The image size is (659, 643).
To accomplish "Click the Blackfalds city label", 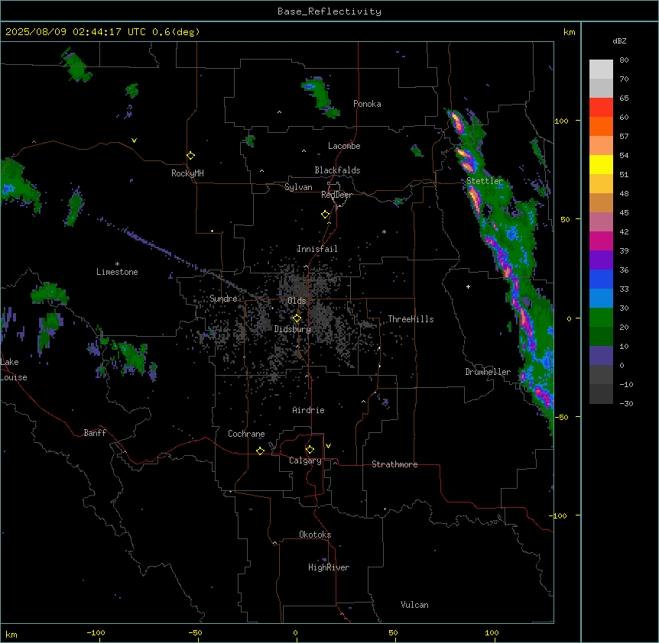I will pos(337,170).
